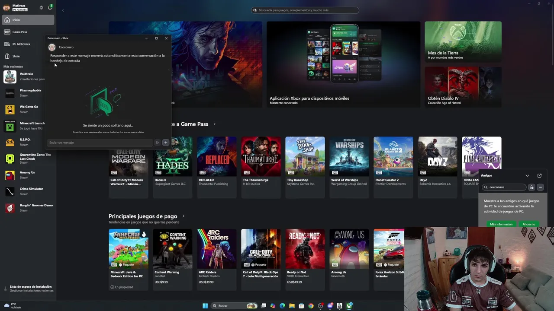Open Among Us icon in sidebar
The height and width of the screenshot is (311, 554).
tap(10, 175)
